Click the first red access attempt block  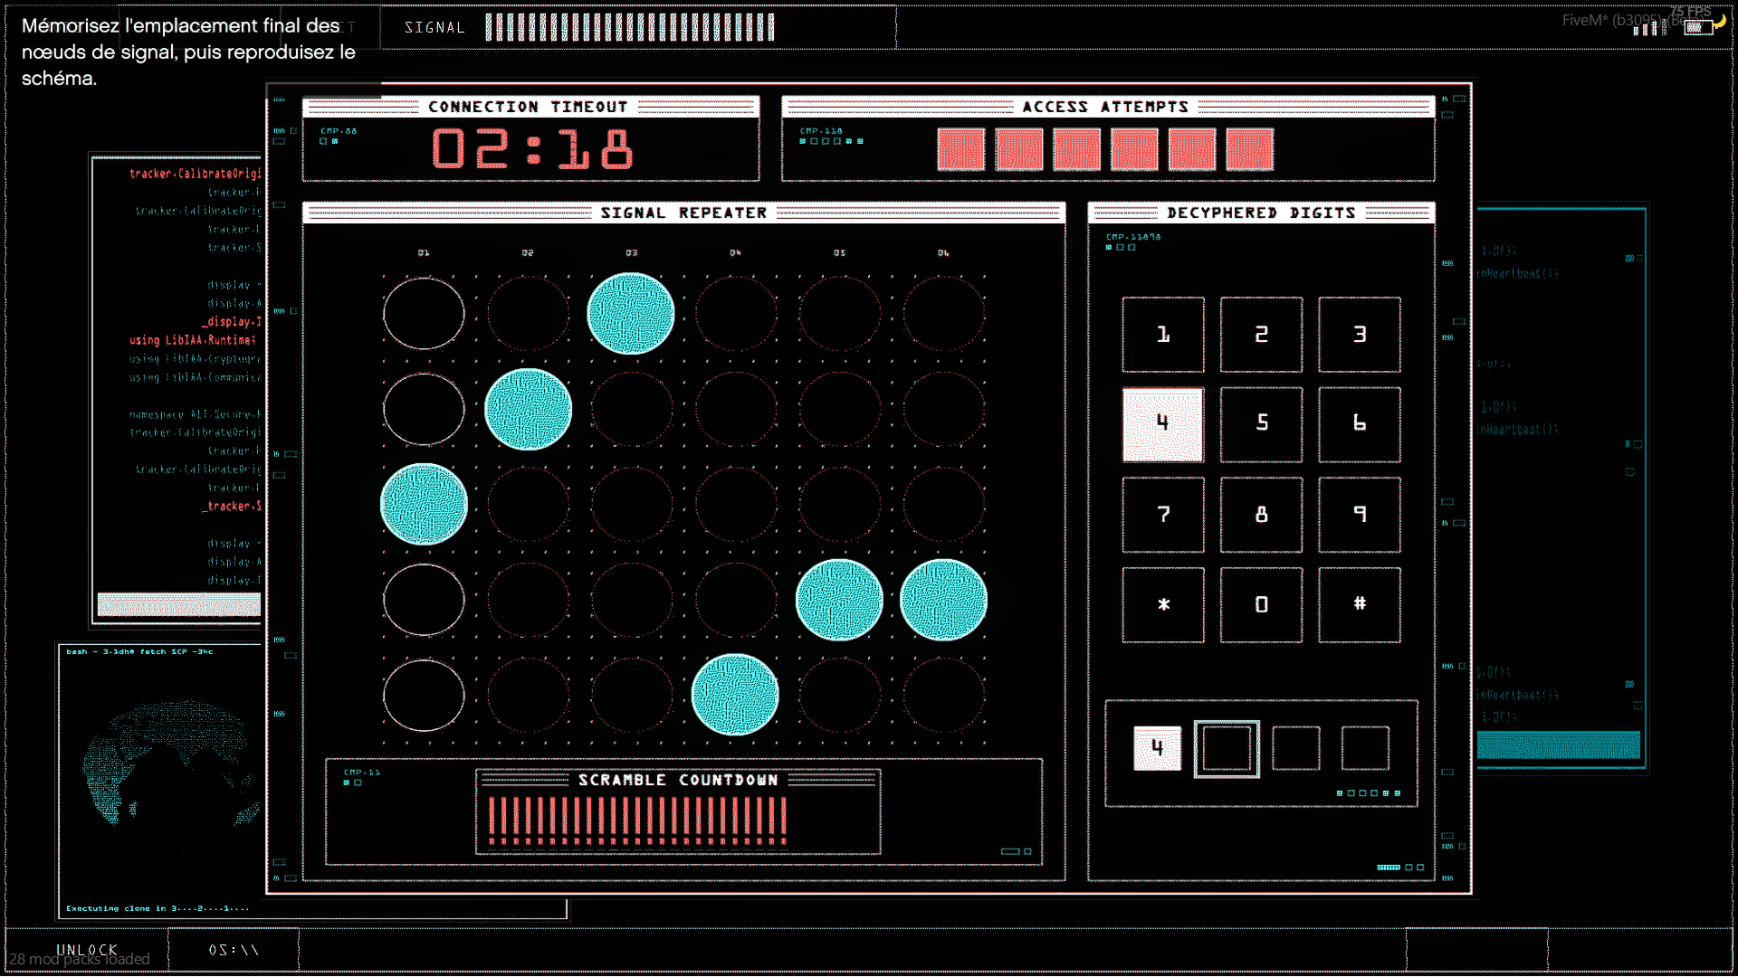pos(960,149)
